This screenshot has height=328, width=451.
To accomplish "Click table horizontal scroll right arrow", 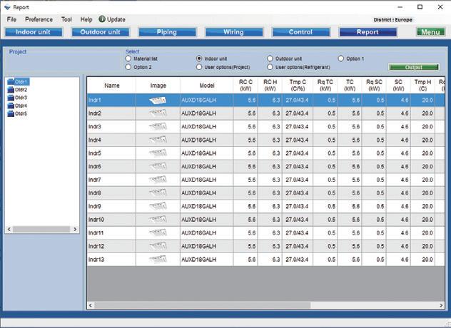I will point(441,305).
